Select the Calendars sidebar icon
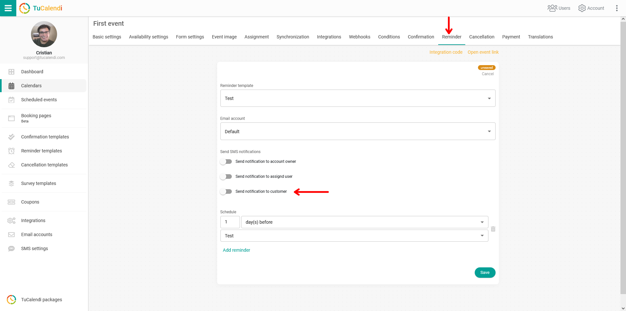This screenshot has width=626, height=311. click(11, 86)
